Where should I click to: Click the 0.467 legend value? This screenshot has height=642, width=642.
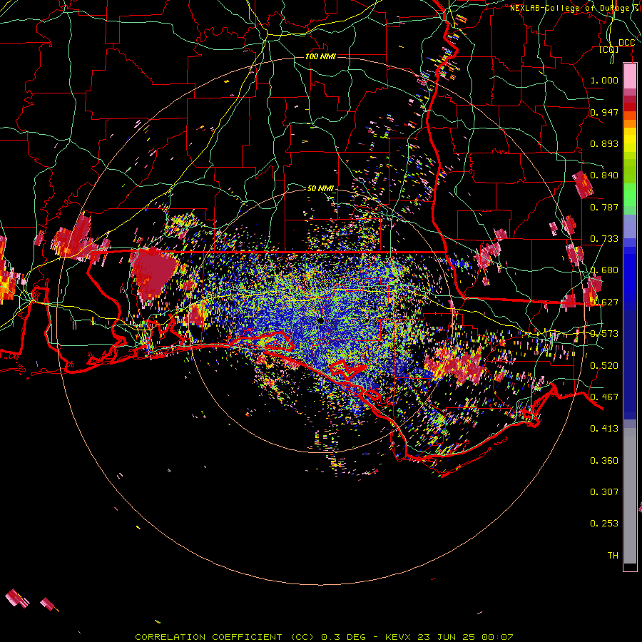[604, 397]
